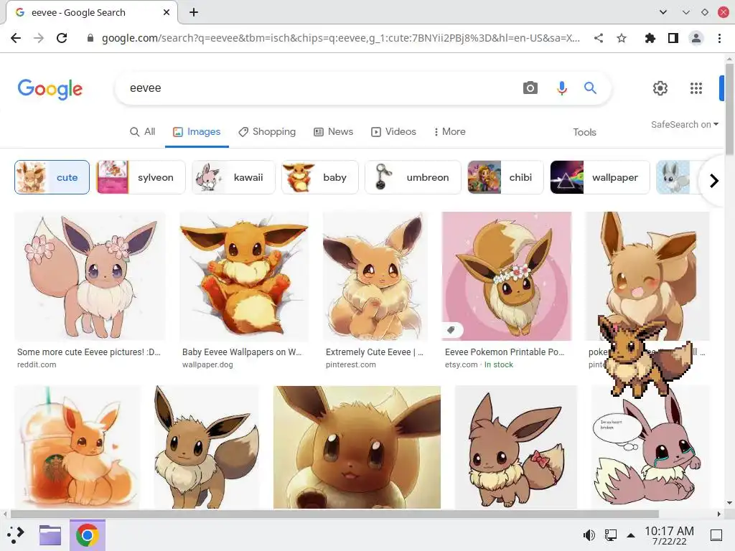Open Google quick settings gear
This screenshot has height=551, width=735.
[660, 88]
